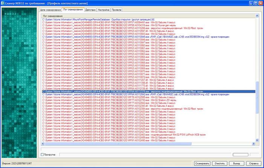Click the horizontal scrollbar thumb of the log

point(118,144)
